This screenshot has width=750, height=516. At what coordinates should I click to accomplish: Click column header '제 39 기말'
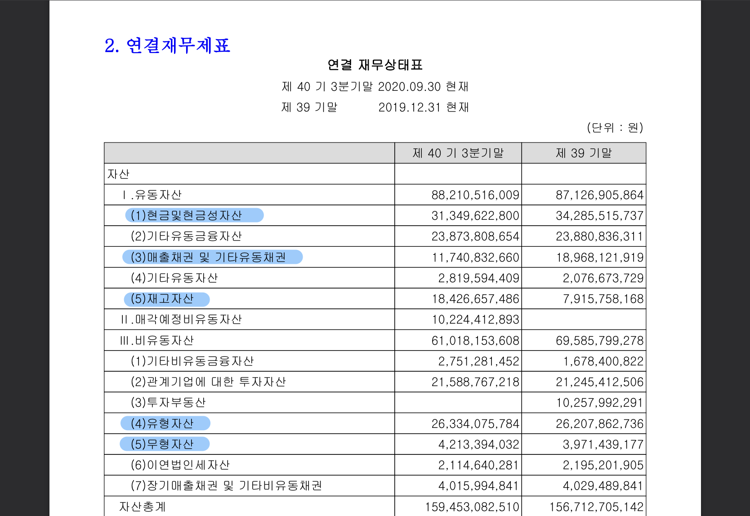click(584, 153)
